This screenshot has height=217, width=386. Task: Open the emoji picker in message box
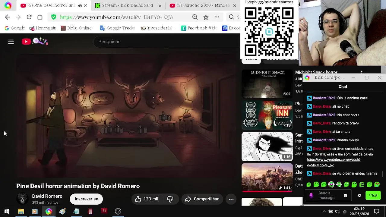(x=345, y=196)
